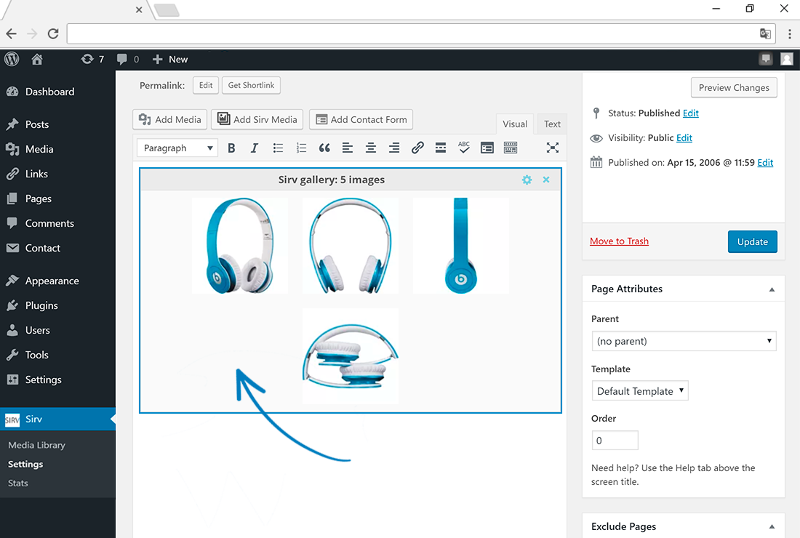Select the first headphone gallery thumbnail
This screenshot has height=538, width=800.
(x=240, y=246)
